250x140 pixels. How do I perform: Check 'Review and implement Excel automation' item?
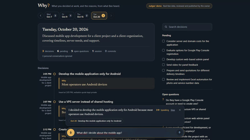163,79
